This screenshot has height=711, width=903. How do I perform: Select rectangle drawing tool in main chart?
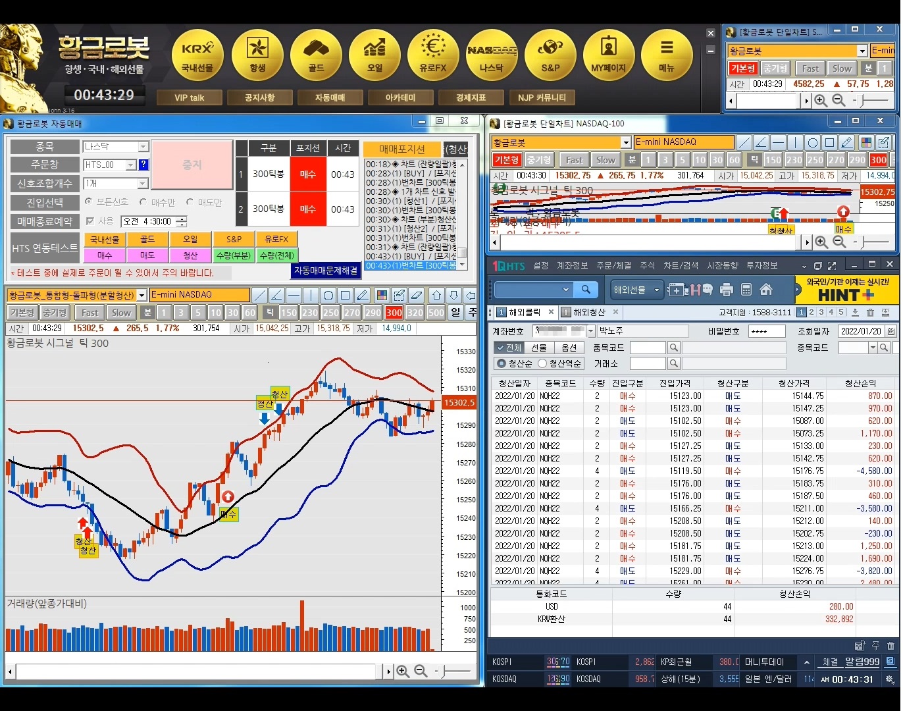(x=346, y=295)
